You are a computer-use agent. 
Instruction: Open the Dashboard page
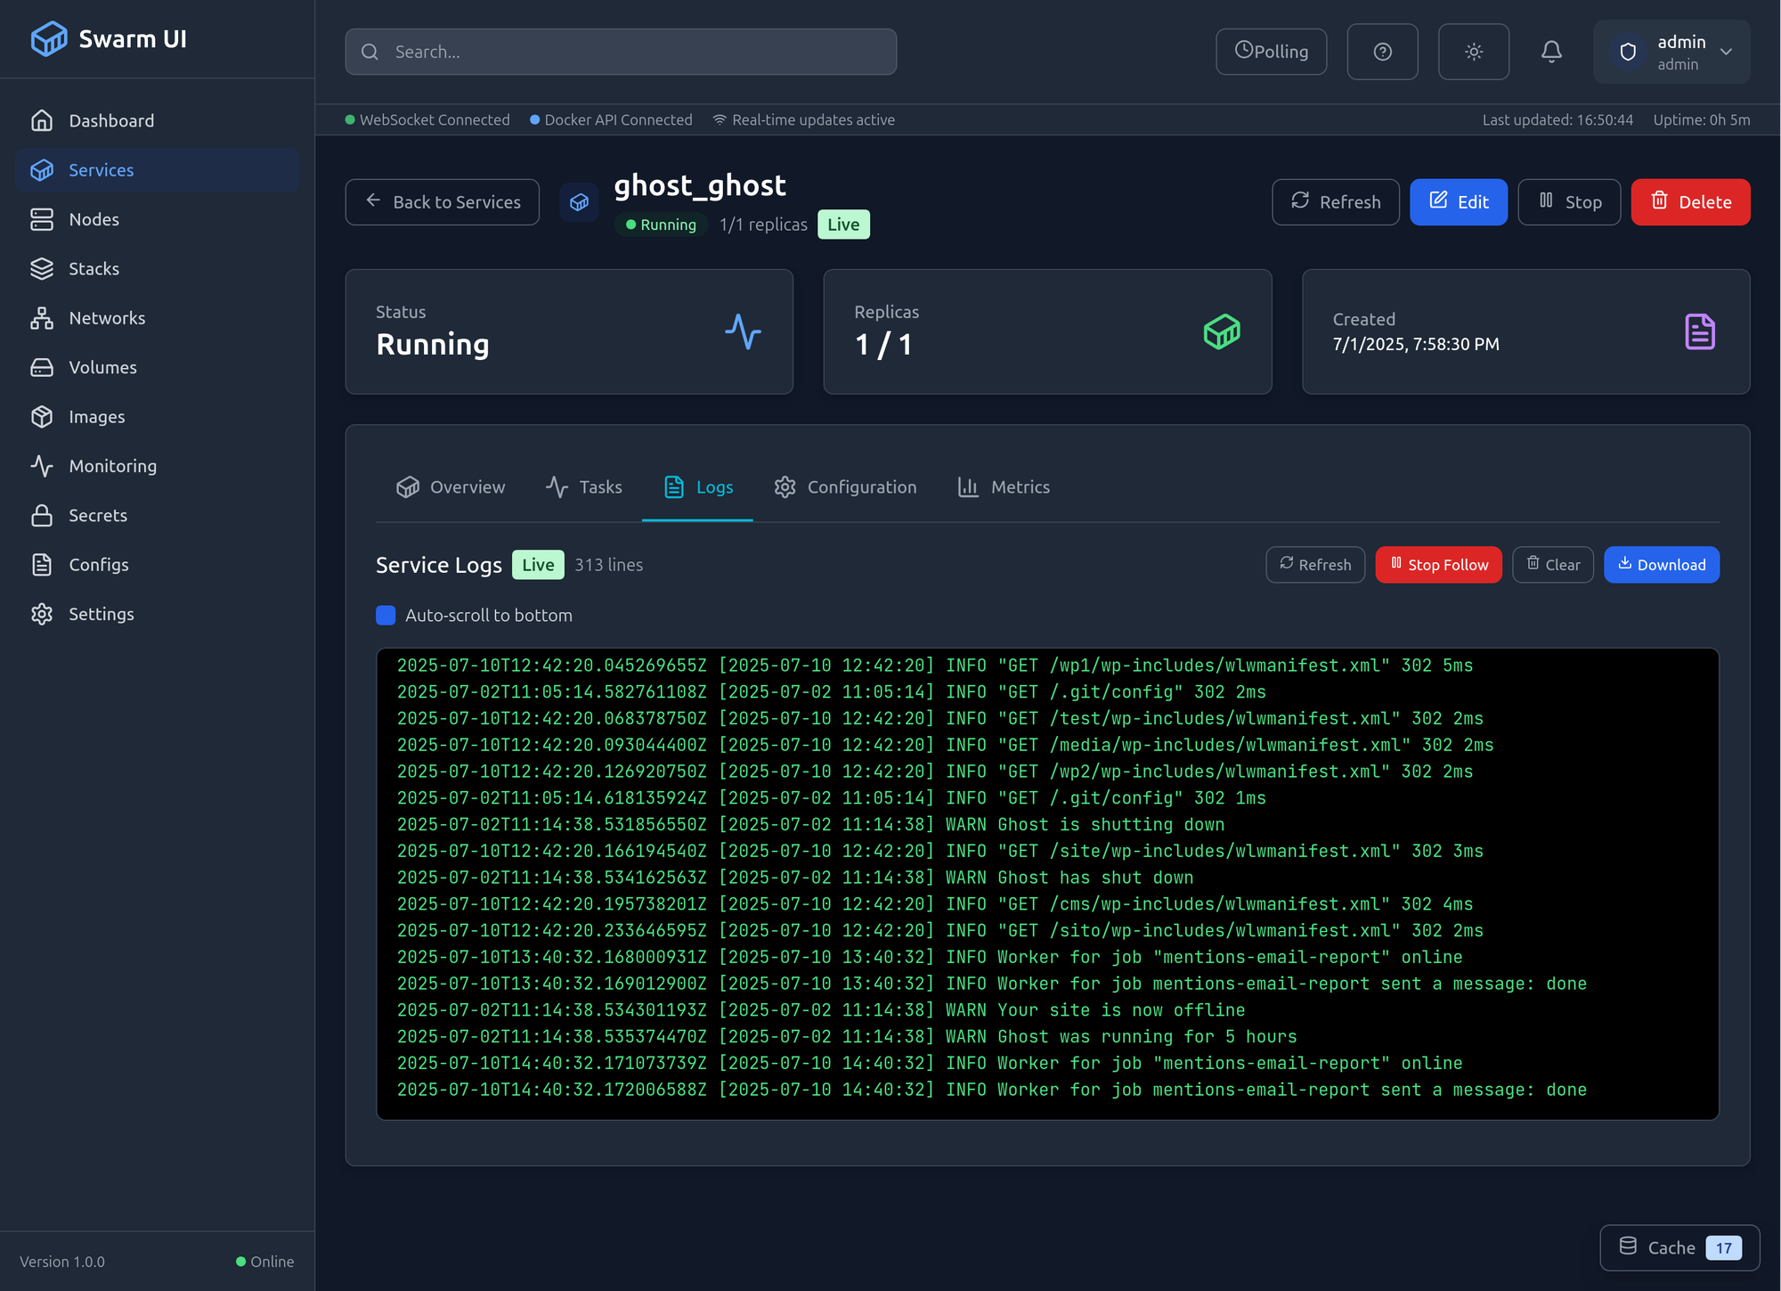(x=157, y=120)
